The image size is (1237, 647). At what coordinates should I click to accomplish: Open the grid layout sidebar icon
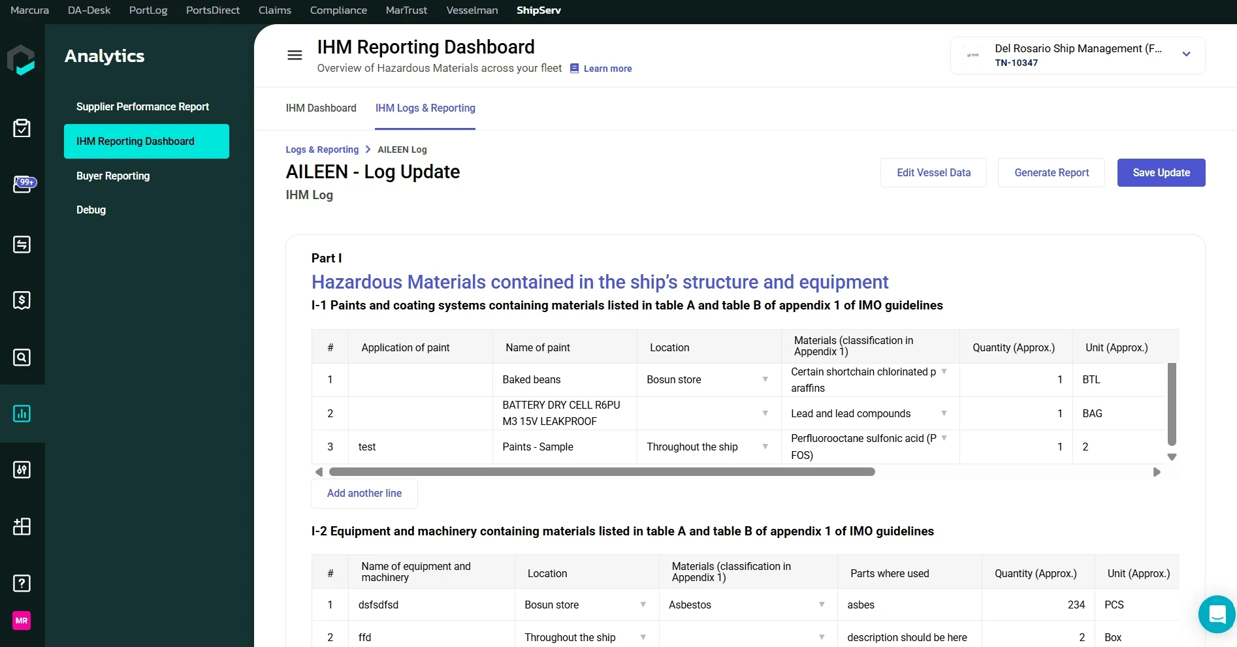tap(22, 526)
